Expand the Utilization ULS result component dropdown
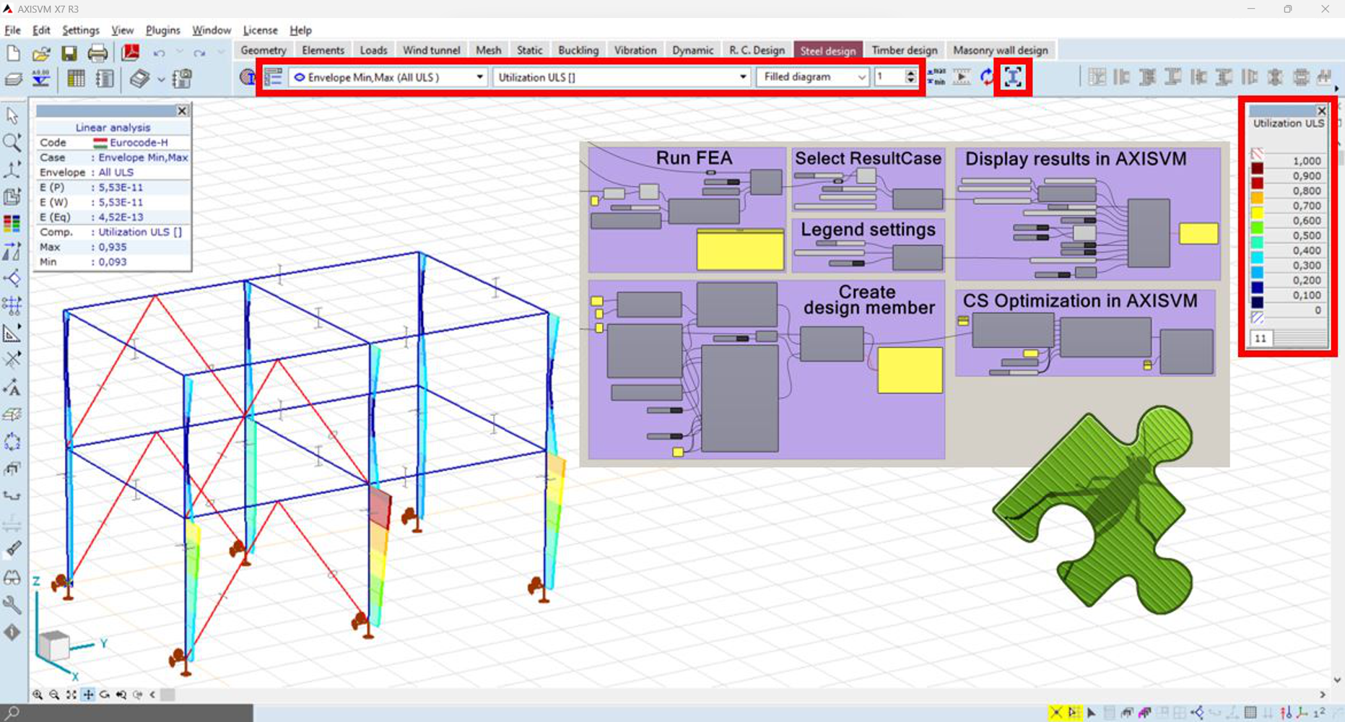1345x722 pixels. [742, 77]
